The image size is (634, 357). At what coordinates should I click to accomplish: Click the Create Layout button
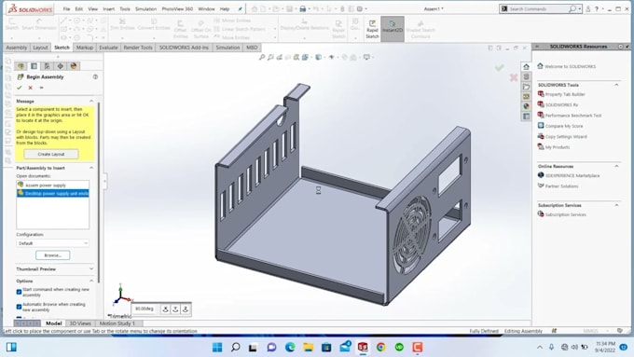[51, 154]
